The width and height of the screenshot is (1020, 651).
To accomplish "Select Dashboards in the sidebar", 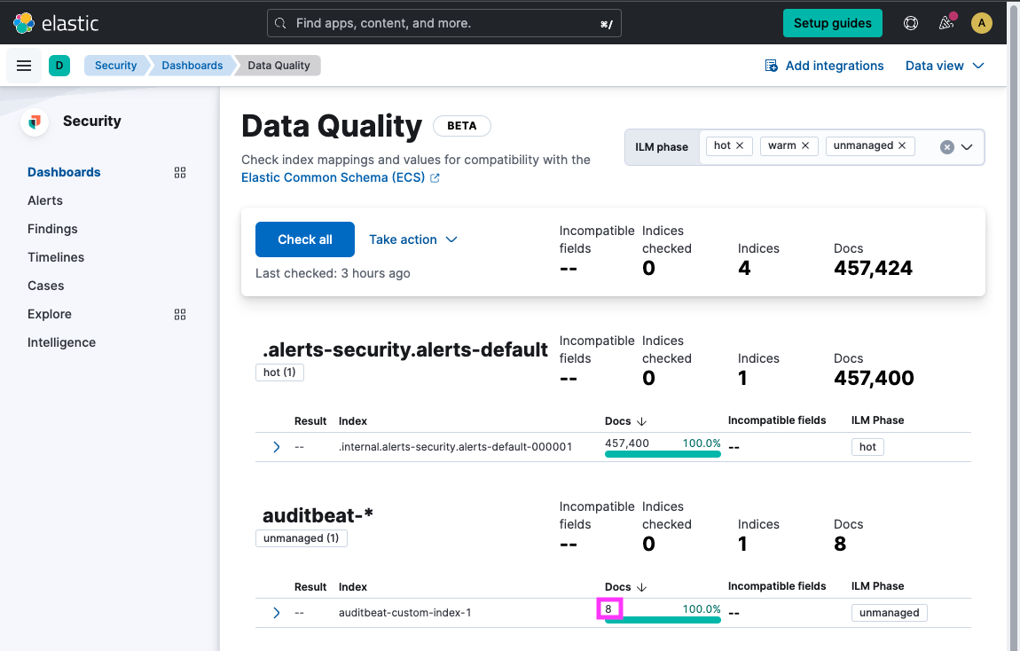I will tap(64, 172).
